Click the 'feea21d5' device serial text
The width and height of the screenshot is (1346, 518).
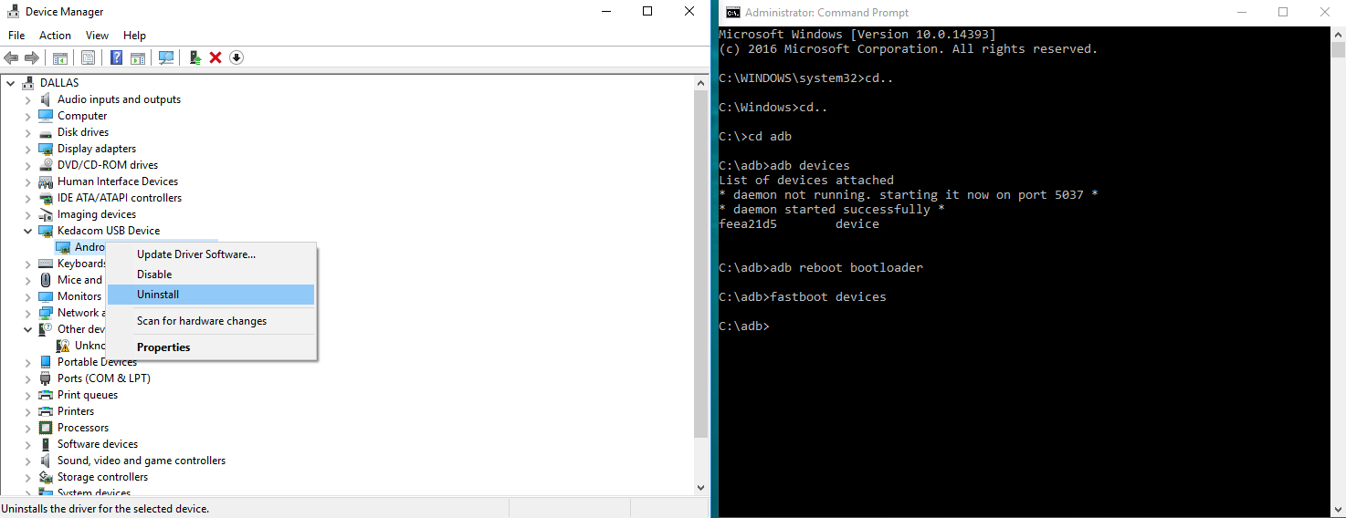pos(748,224)
